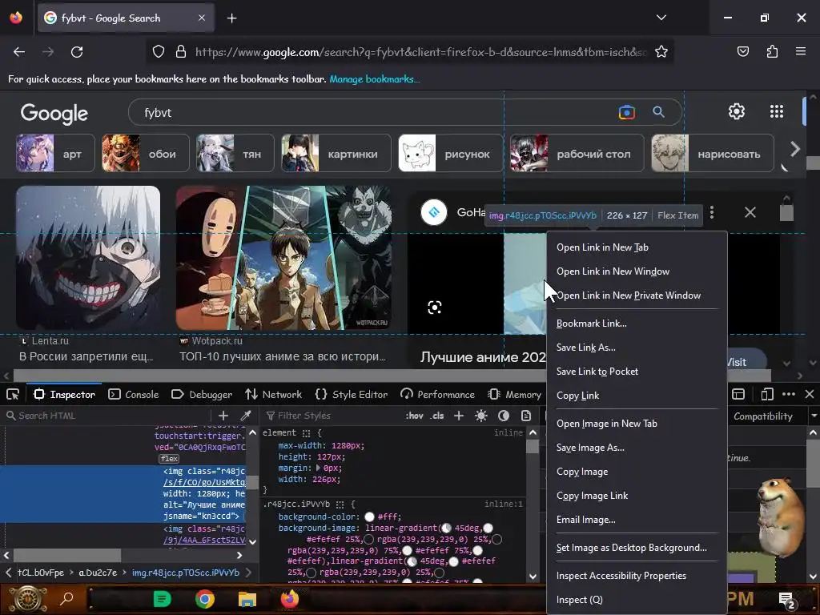Image resolution: width=820 pixels, height=615 pixels.
Task: Open Wotpack.ru anime collage result
Action: click(284, 258)
